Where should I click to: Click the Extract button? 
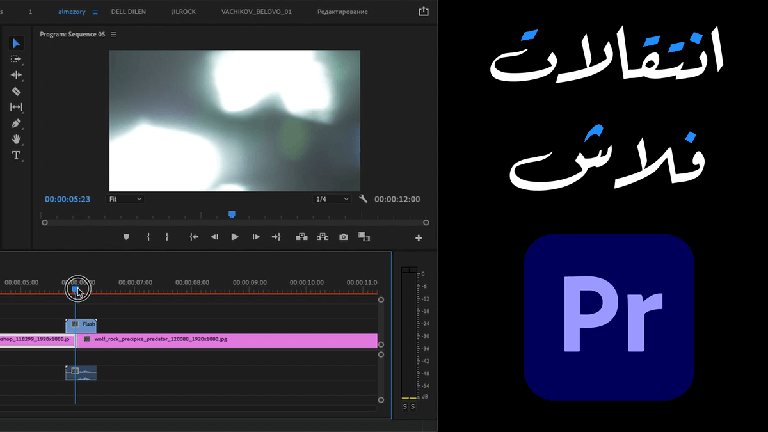pyautogui.click(x=323, y=237)
